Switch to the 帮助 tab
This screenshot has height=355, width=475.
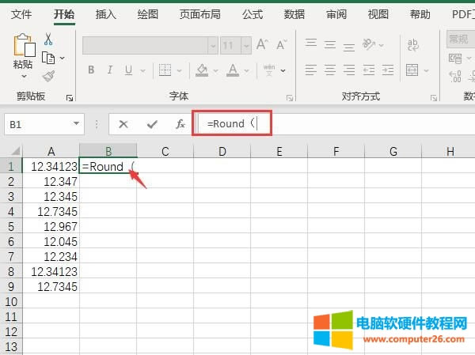420,14
